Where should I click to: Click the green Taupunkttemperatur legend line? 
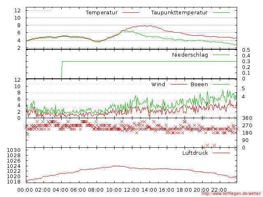[x=221, y=13]
